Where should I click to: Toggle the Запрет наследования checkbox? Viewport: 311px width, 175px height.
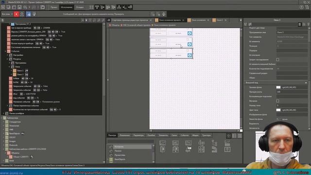[x=277, y=59]
